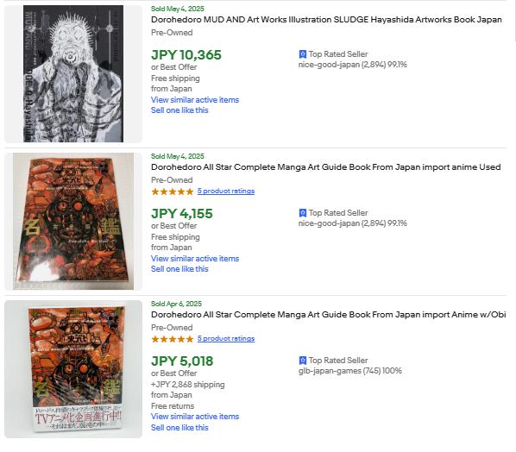Open 5 product ratings on May 4 guide book
516x452 pixels.
pyautogui.click(x=226, y=191)
